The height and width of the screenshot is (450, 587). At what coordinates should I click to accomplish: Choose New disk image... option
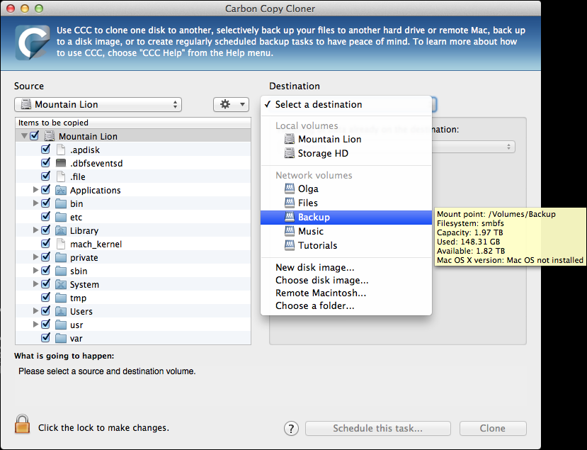coord(346,268)
